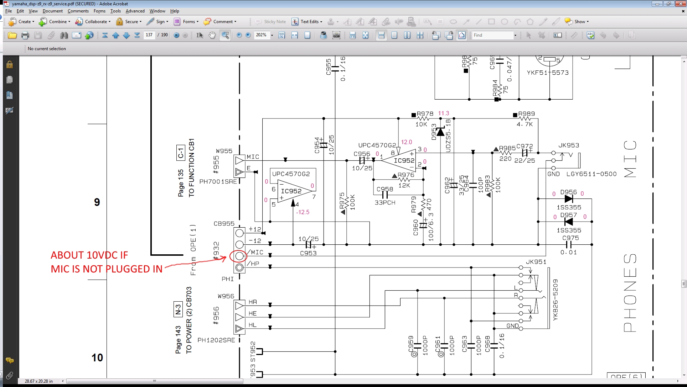Toggle Two-Up page view
Viewport: 687px width, 387px height.
point(407,35)
